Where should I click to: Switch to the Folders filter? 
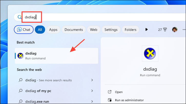click(x=130, y=30)
